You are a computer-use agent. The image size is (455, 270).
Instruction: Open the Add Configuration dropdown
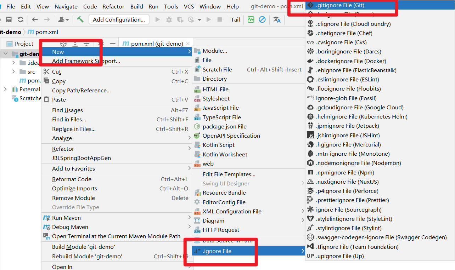pos(119,19)
